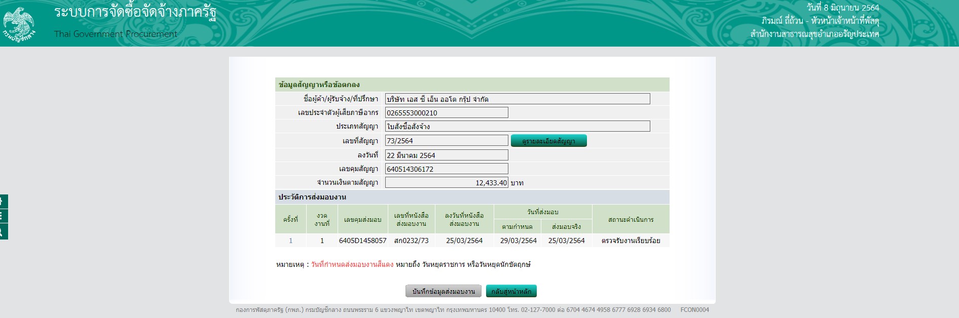Open delivery record number 1 link

point(290,241)
